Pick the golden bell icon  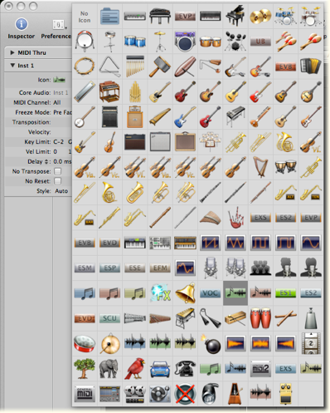pyautogui.click(x=185, y=293)
